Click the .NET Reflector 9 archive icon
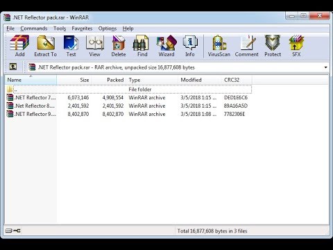The image size is (333, 250). [x=10, y=114]
